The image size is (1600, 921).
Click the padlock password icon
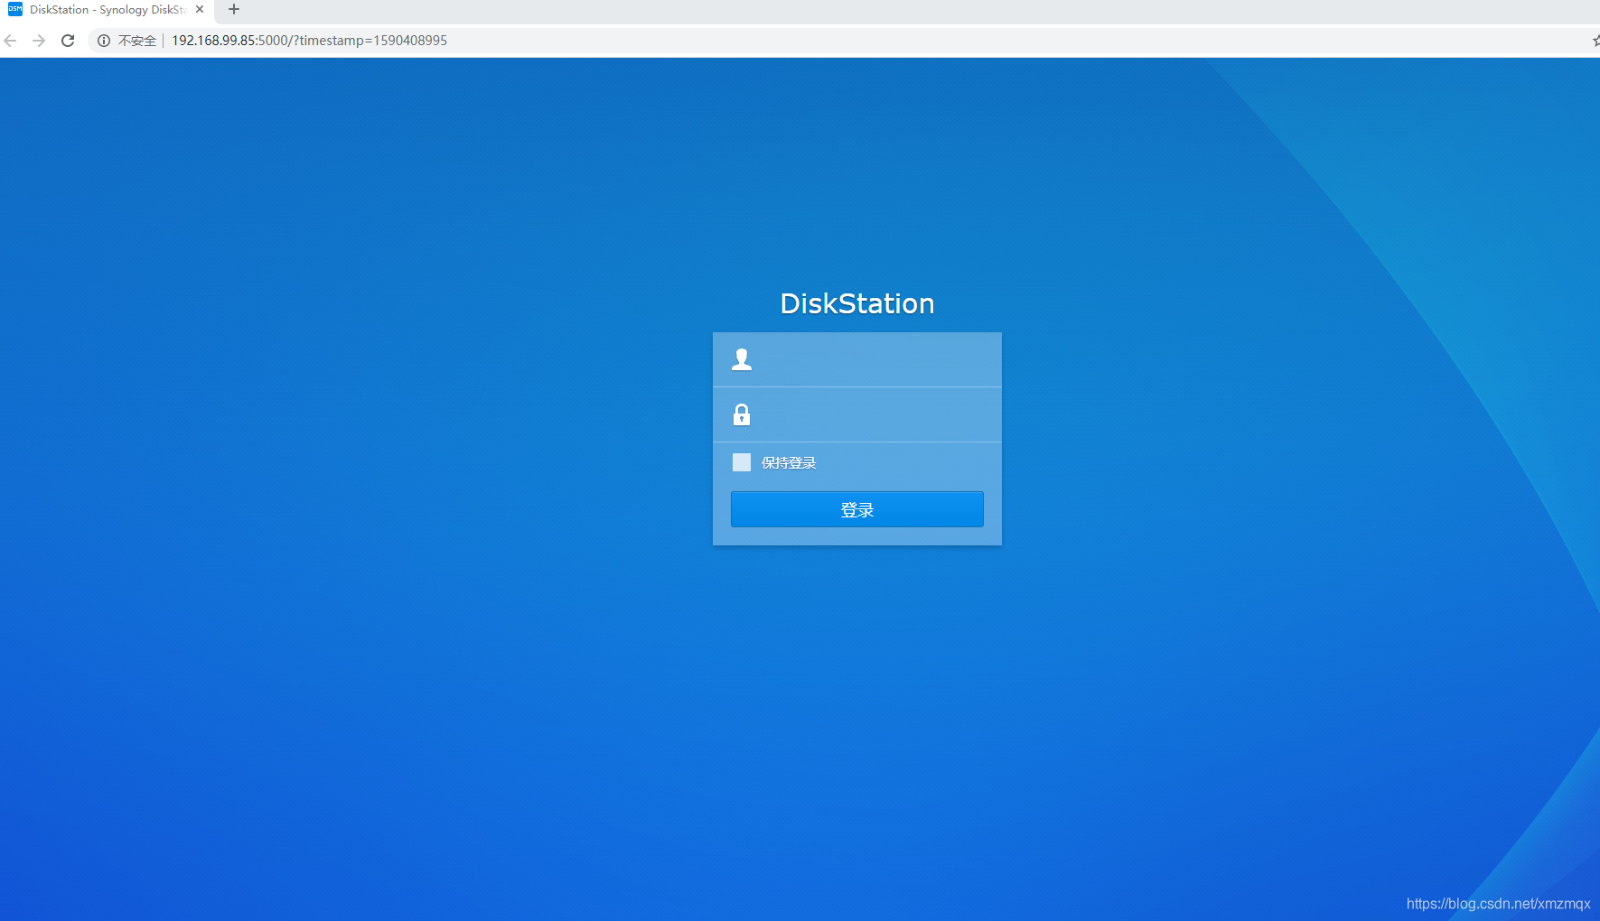(742, 414)
